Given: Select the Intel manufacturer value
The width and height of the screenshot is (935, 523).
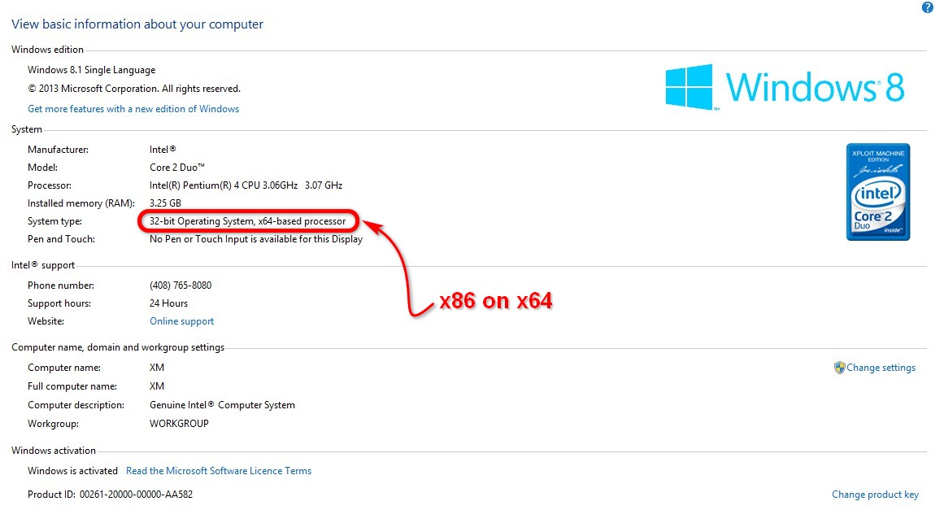Looking at the screenshot, I should (162, 150).
